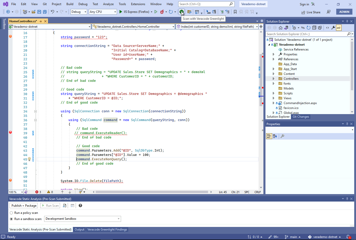Select the Run a policy scan radio button

click(x=11, y=213)
